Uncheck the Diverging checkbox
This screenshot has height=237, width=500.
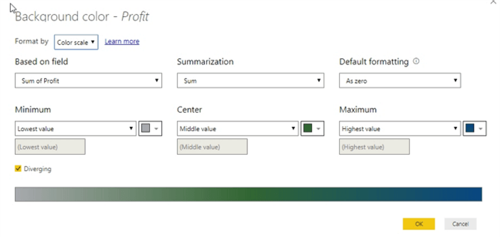point(18,168)
